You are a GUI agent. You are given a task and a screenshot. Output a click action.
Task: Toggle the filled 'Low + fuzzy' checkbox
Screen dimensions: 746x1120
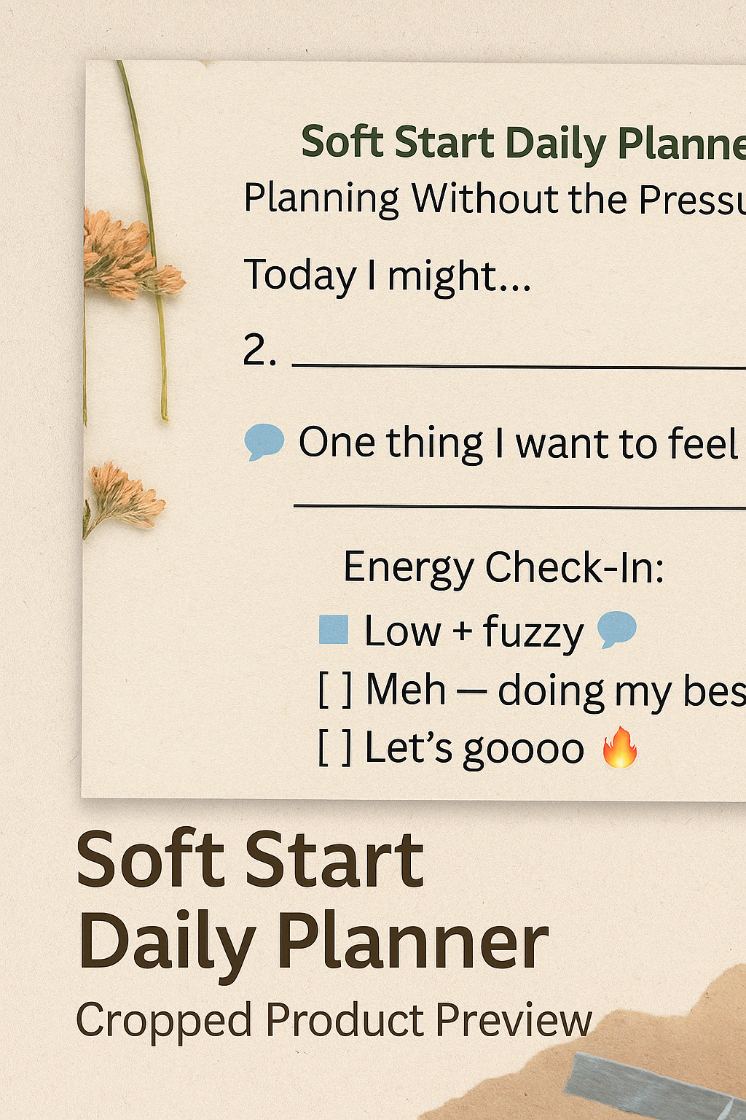coord(334,629)
